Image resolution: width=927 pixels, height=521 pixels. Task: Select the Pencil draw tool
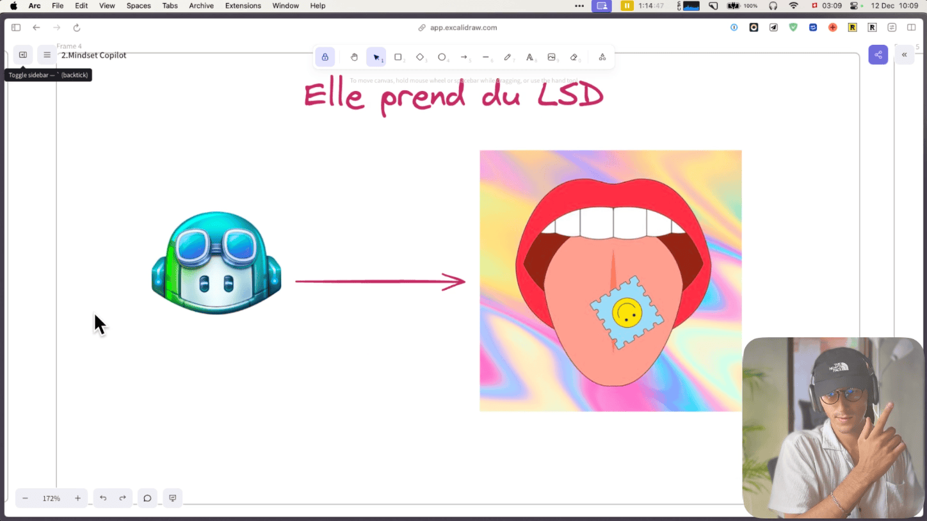click(x=508, y=57)
